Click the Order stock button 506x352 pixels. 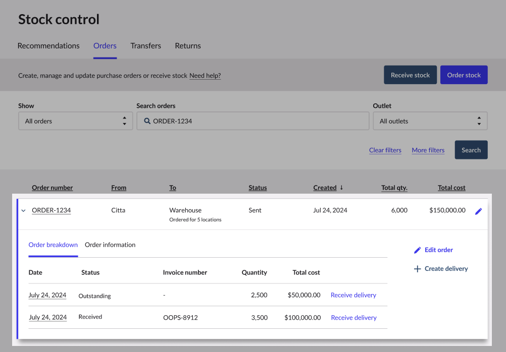coord(464,75)
